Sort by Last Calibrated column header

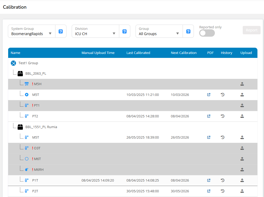[x=138, y=53]
